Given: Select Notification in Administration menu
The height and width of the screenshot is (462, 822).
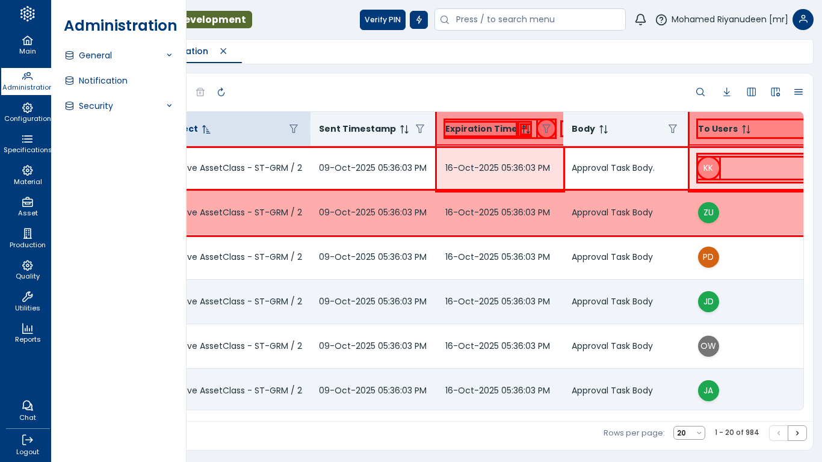Looking at the screenshot, I should [x=103, y=81].
